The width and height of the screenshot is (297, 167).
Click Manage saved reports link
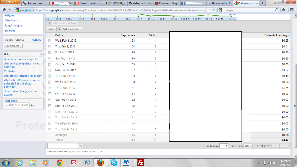36,39
